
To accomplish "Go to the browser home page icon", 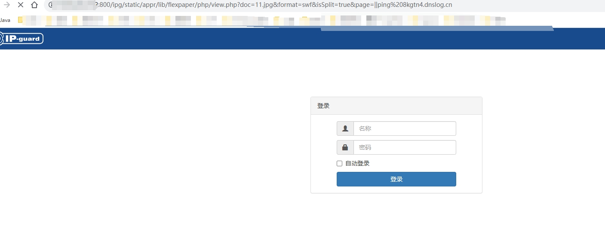I will pos(34,5).
